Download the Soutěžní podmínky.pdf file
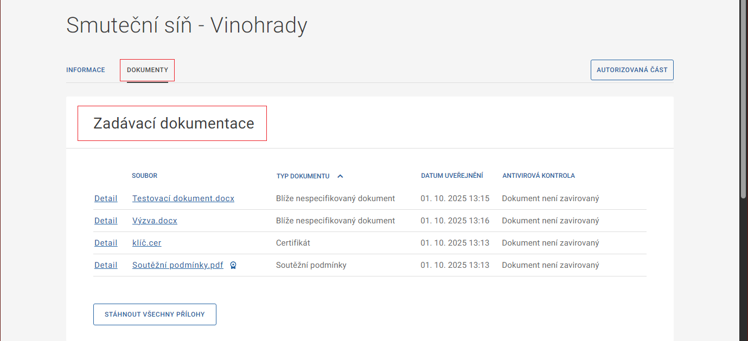Screen dimensions: 748x341 [178, 265]
